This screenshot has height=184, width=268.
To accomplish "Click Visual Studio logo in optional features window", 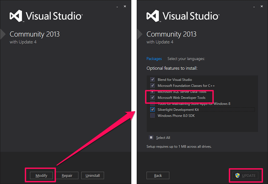I will pos(153,16).
